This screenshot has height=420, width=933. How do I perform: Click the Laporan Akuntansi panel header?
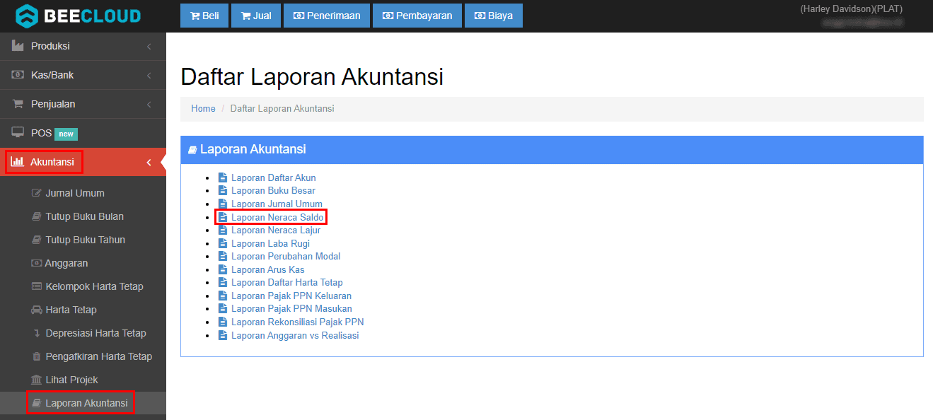(x=552, y=150)
